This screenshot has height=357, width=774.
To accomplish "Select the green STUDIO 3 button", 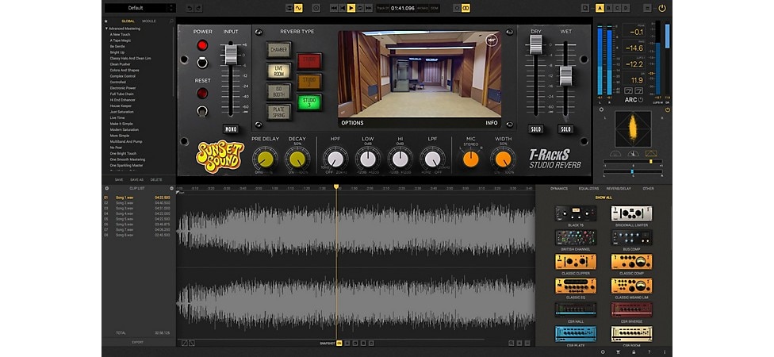I will pos(309,102).
